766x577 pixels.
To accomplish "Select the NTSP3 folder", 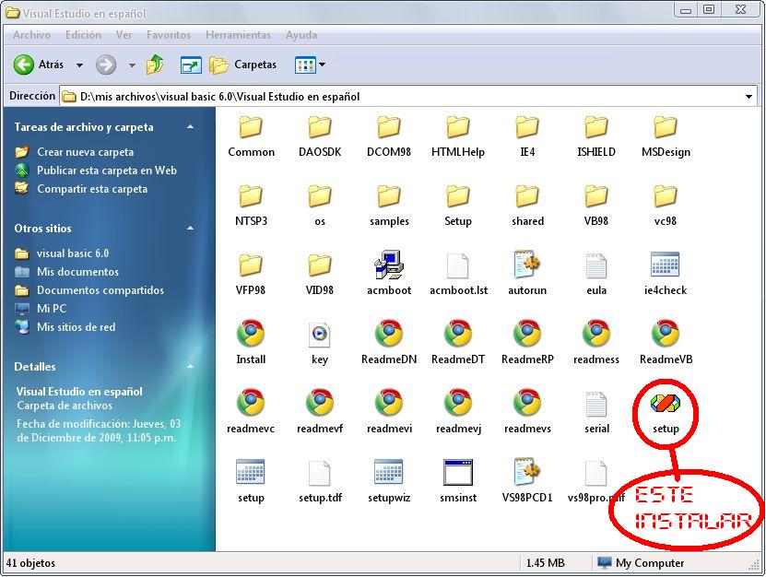I will (251, 206).
